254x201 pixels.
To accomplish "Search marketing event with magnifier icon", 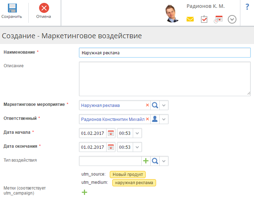I will [155, 105].
